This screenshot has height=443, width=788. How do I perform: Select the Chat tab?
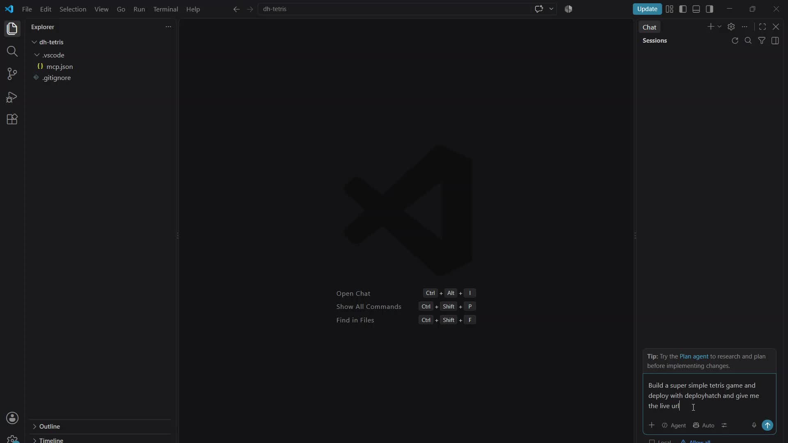point(649,27)
